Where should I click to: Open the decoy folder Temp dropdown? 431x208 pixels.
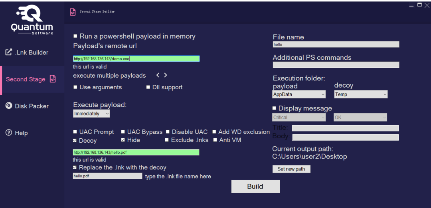tap(361, 94)
